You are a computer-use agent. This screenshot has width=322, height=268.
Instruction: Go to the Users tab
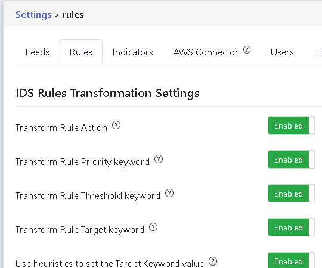coord(282,52)
